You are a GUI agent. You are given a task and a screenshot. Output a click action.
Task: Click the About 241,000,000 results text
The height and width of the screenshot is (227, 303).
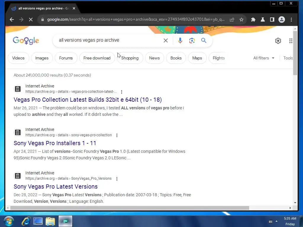(52, 75)
